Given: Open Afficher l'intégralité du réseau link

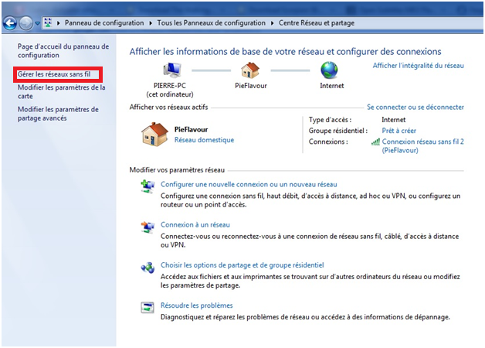Looking at the screenshot, I should click(x=418, y=66).
